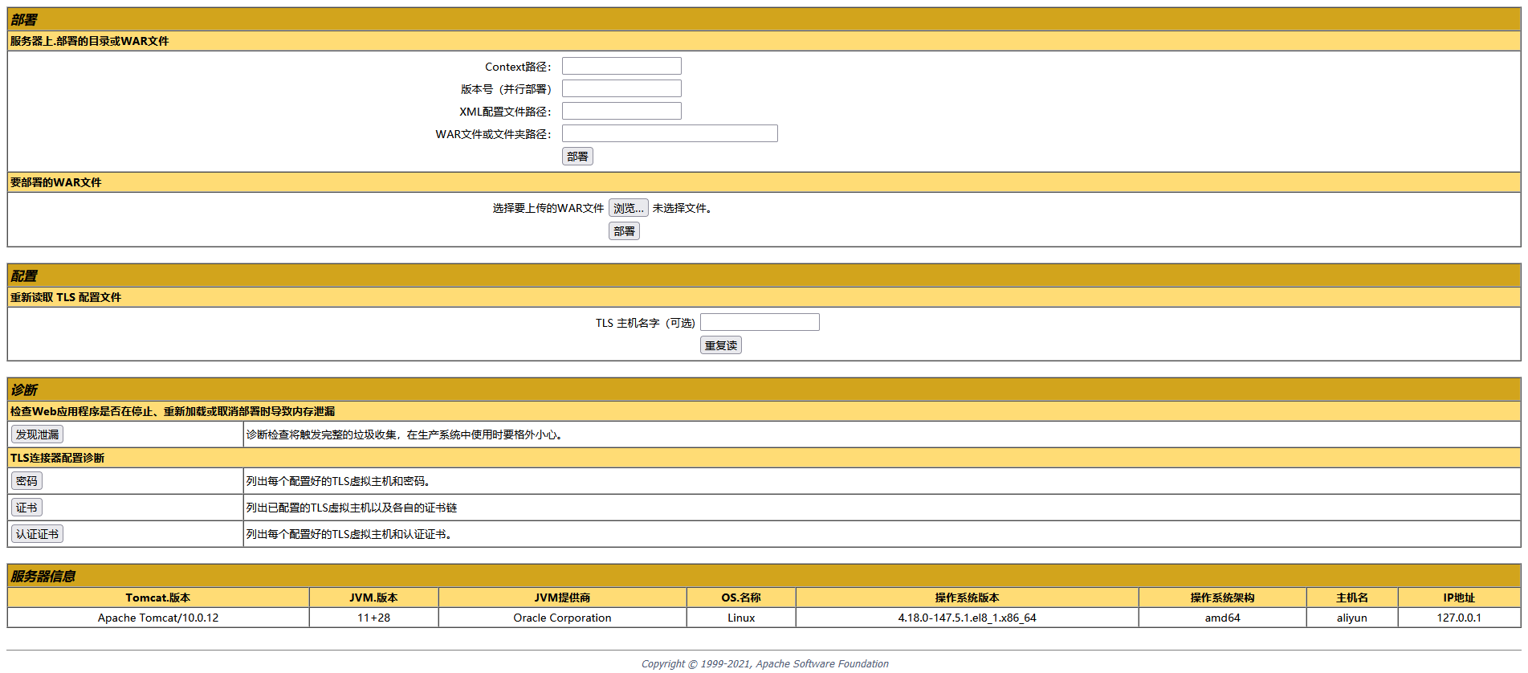Focus the 版本号 (并行部署) text box
The image size is (1528, 673).
pos(621,88)
